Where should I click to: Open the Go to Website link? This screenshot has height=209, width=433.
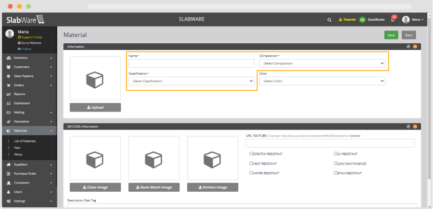(x=30, y=43)
